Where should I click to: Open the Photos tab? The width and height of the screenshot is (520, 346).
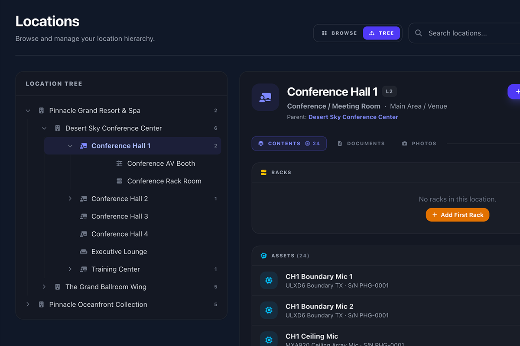point(419,144)
